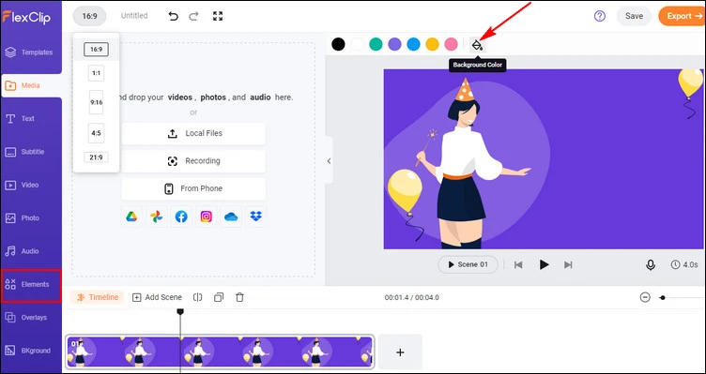This screenshot has height=374, width=706.
Task: Skip to the previous scene
Action: pyautogui.click(x=518, y=264)
